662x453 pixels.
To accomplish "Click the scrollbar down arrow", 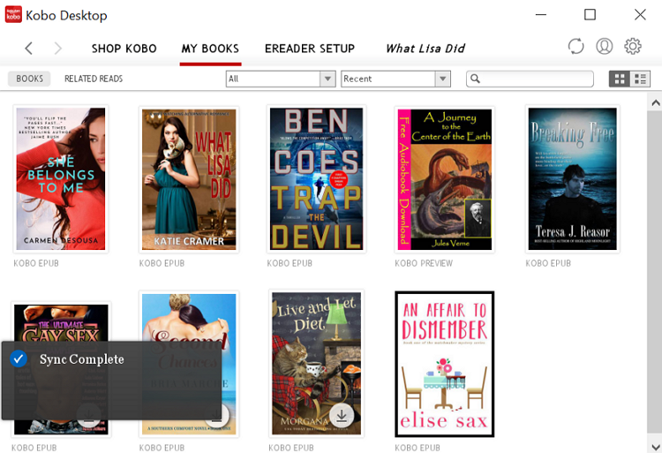I will pyautogui.click(x=655, y=446).
